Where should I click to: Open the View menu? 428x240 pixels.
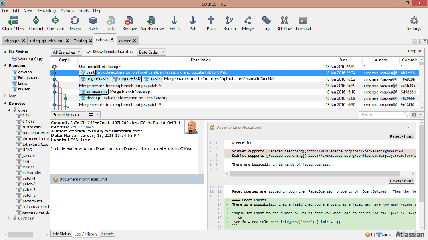pyautogui.click(x=28, y=10)
